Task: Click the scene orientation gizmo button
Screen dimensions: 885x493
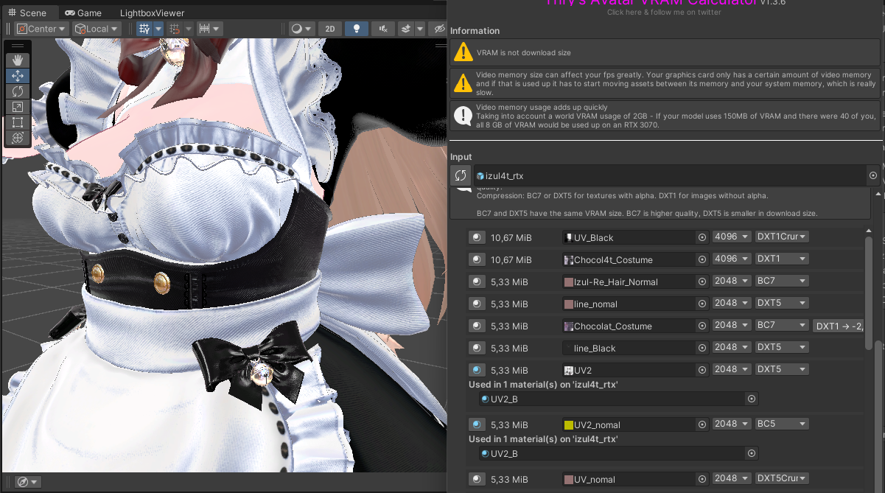Action: point(24,481)
